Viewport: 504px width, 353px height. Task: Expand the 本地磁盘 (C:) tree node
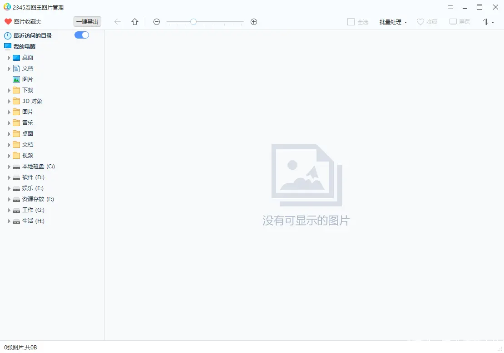[x=9, y=166]
